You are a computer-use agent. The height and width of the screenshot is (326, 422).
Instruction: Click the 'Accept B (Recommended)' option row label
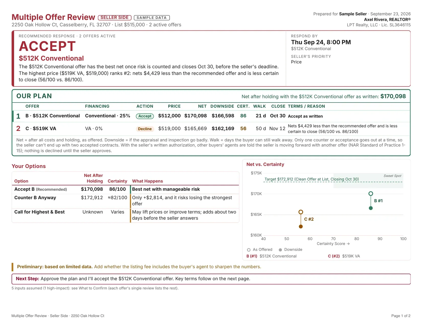[x=41, y=189]
